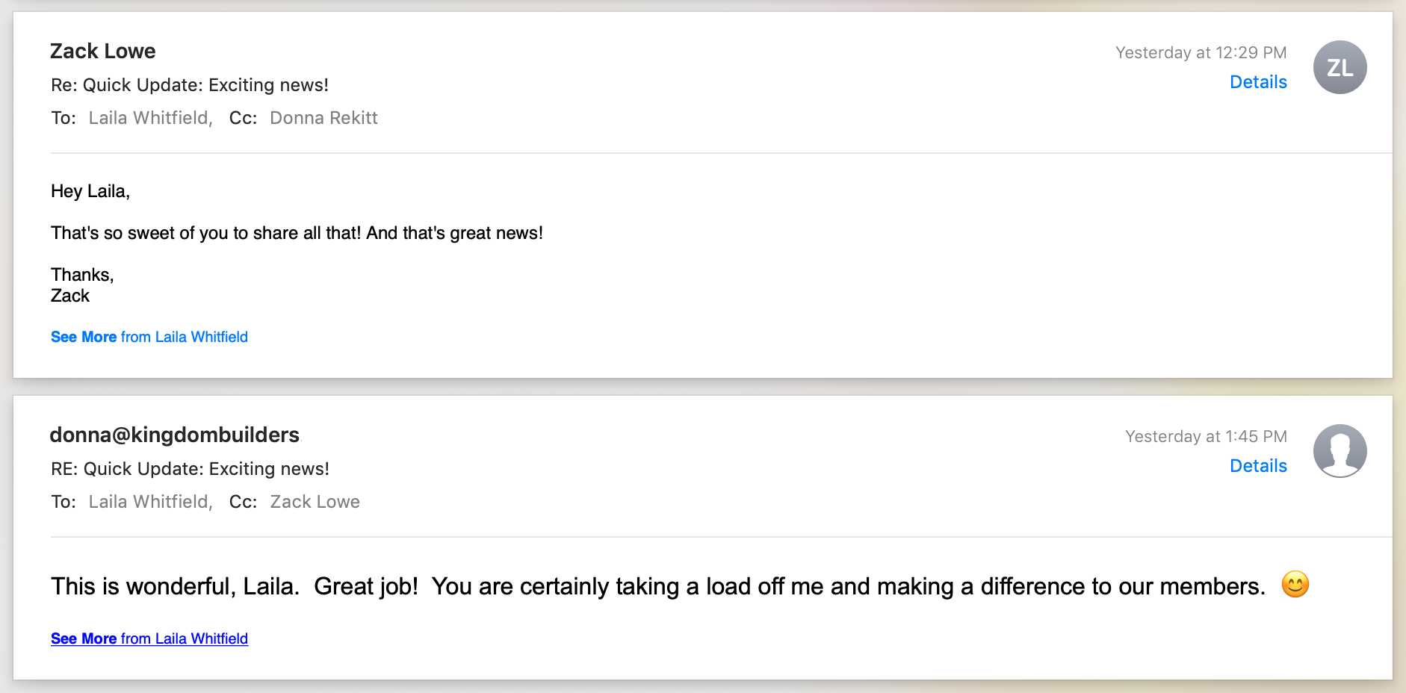This screenshot has width=1406, height=693.
Task: Click the "Hey Laila," greeting text
Action: [x=90, y=191]
